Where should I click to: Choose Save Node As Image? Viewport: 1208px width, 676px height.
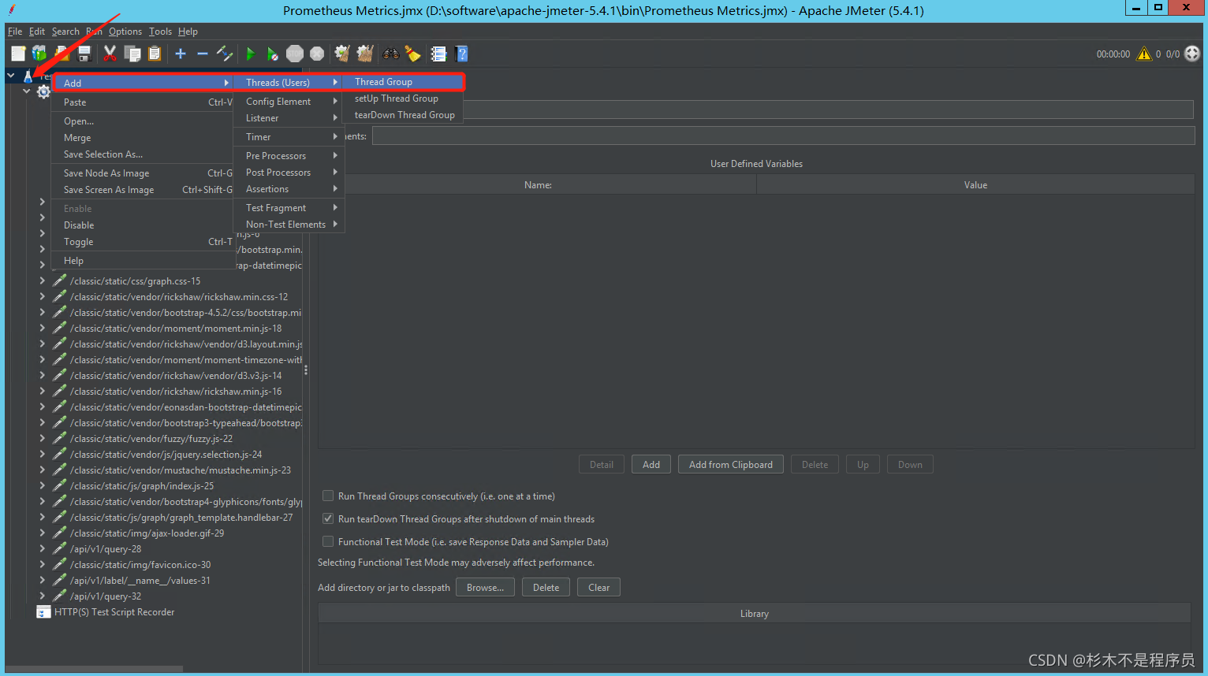click(x=143, y=173)
